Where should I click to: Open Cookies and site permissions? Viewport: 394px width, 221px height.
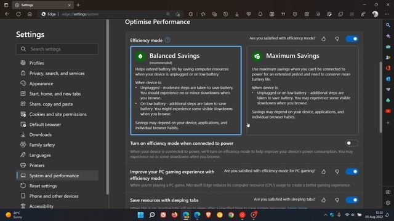tap(57, 114)
